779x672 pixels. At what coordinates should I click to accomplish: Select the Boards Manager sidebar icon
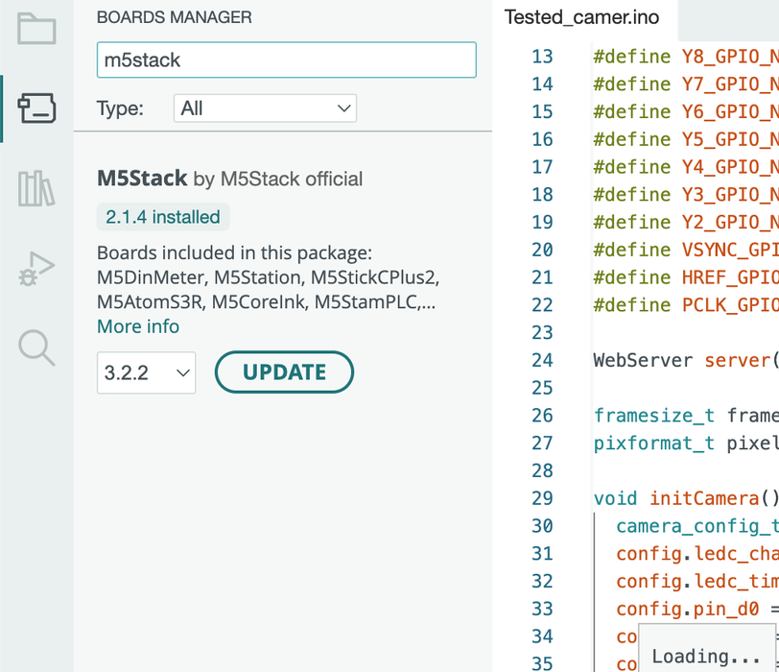[x=36, y=108]
